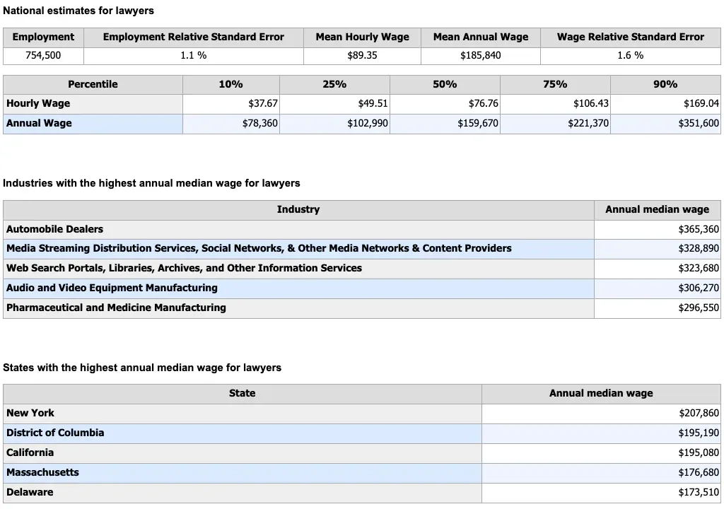The image size is (724, 509).
Task: Click the 50% percentile column header
Action: pos(445,85)
